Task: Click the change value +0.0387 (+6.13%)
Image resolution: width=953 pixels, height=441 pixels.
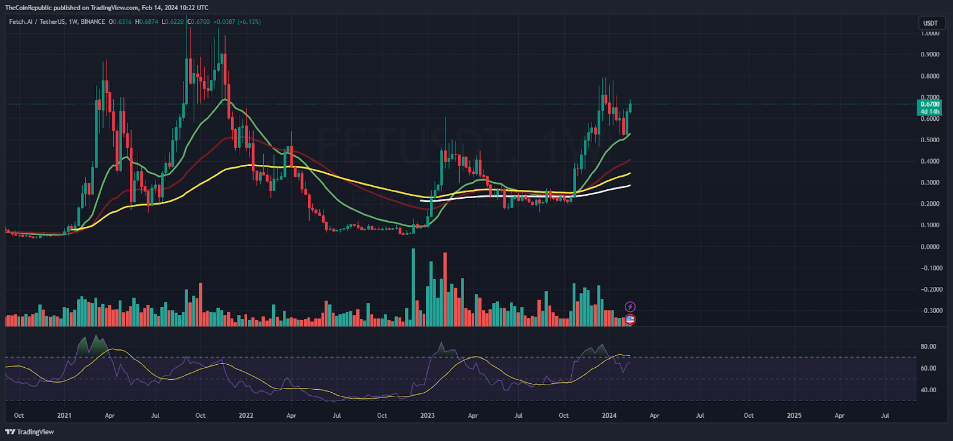Action: [237, 22]
